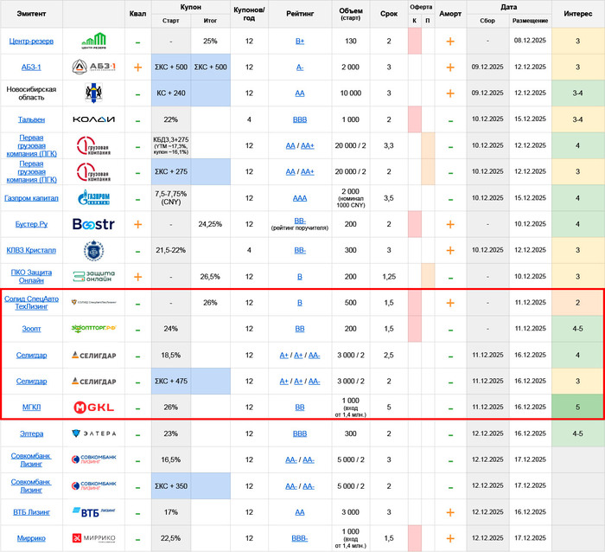Open the BBB rating link for Тальвен
The width and height of the screenshot is (605, 552).
[x=300, y=119]
